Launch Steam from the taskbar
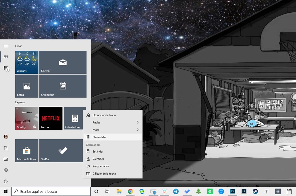Screen dimensions: 296x196 tap(256, 191)
